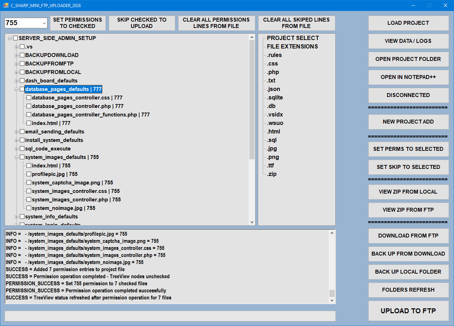This screenshot has height=326, width=454.
Task: Click the DISCONNECTED status button
Action: pos(408,95)
